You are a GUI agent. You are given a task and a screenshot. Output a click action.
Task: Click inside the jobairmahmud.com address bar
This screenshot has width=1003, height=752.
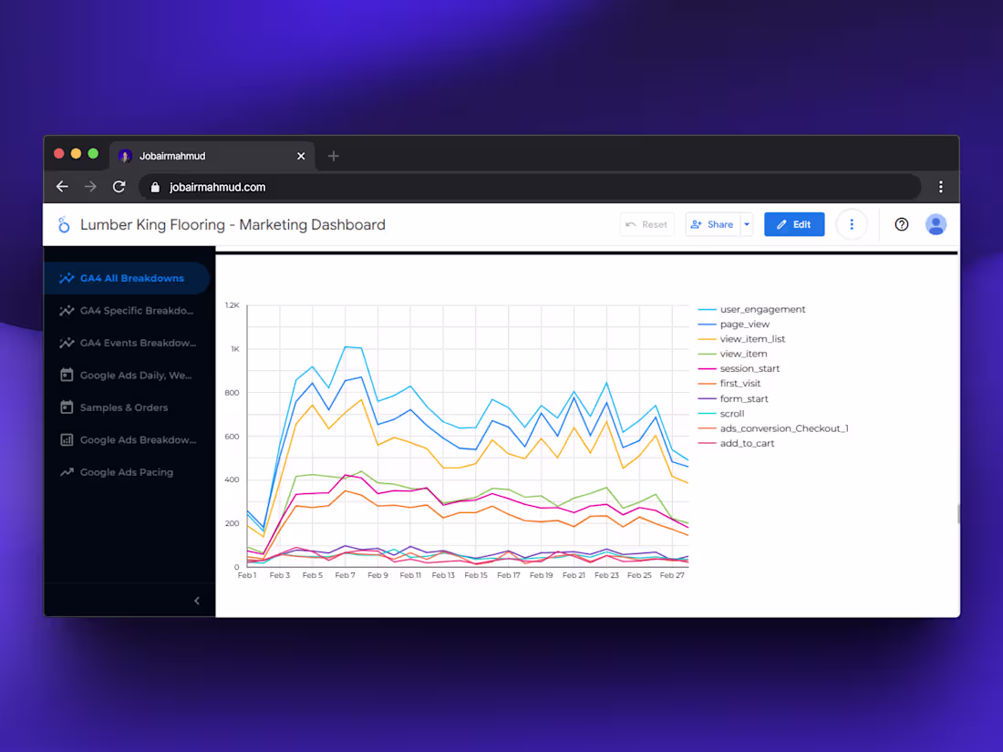[x=365, y=186]
